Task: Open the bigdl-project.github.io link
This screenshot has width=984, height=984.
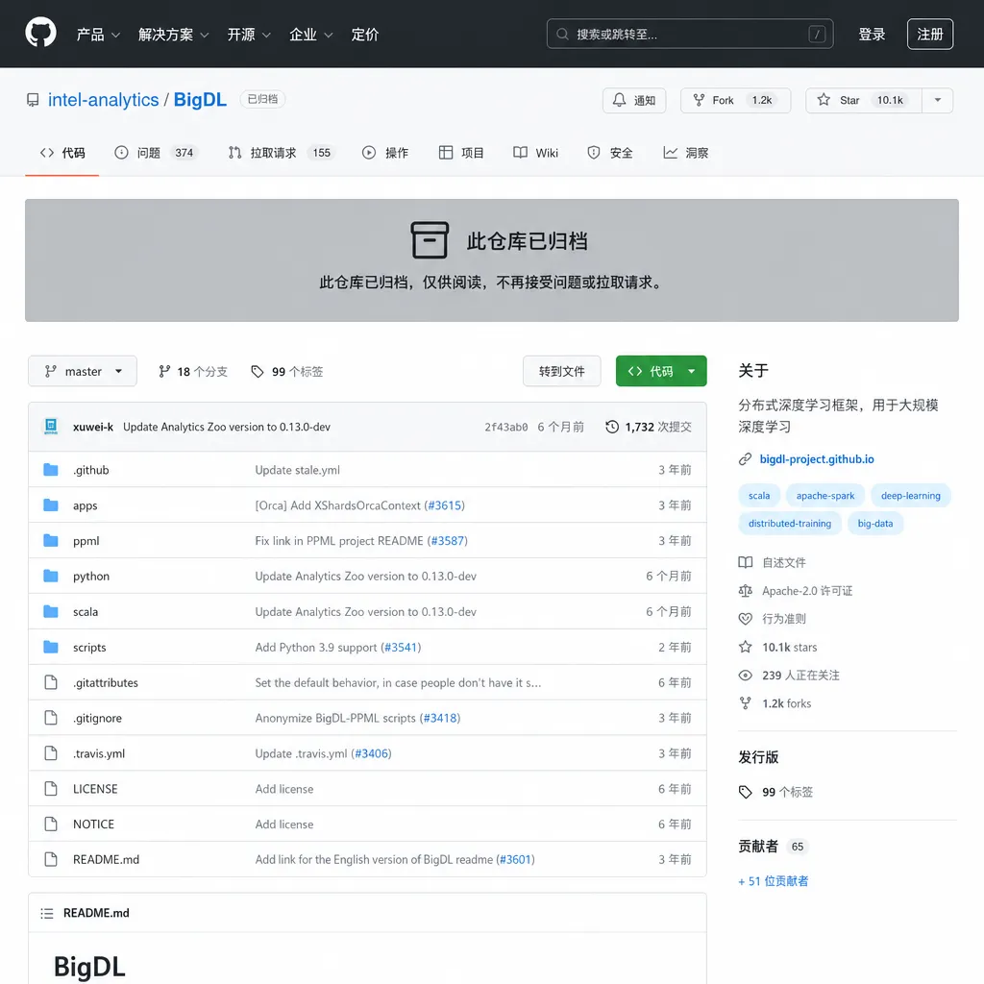Action: pos(817,459)
